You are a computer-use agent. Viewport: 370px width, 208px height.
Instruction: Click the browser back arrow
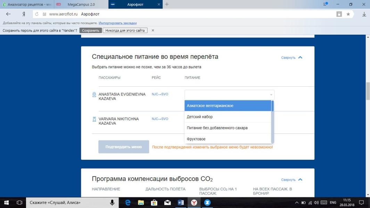point(8,14)
